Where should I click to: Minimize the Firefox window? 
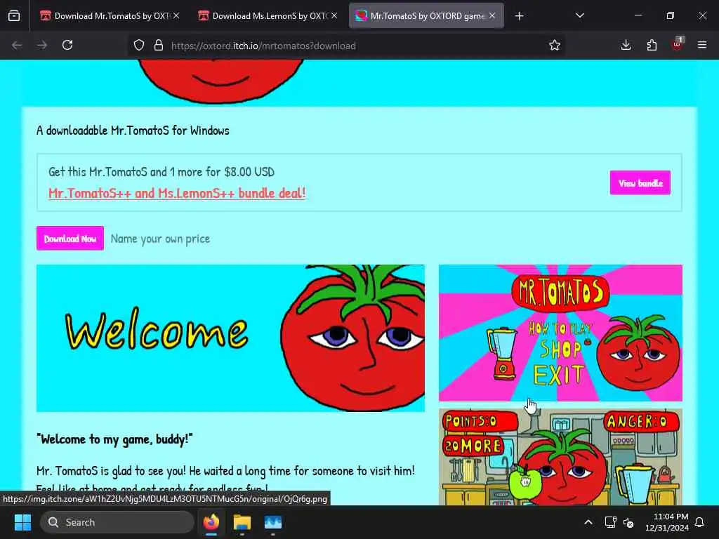click(638, 15)
